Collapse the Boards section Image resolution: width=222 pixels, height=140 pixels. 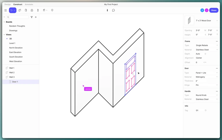click(4, 22)
